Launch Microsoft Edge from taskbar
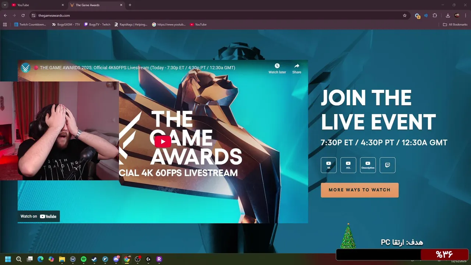Viewport: 471px width, 265px height. click(40, 259)
